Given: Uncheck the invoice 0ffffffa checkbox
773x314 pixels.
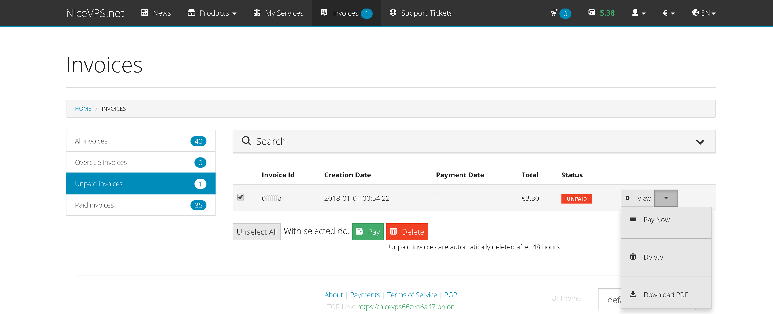Looking at the screenshot, I should click(x=241, y=197).
